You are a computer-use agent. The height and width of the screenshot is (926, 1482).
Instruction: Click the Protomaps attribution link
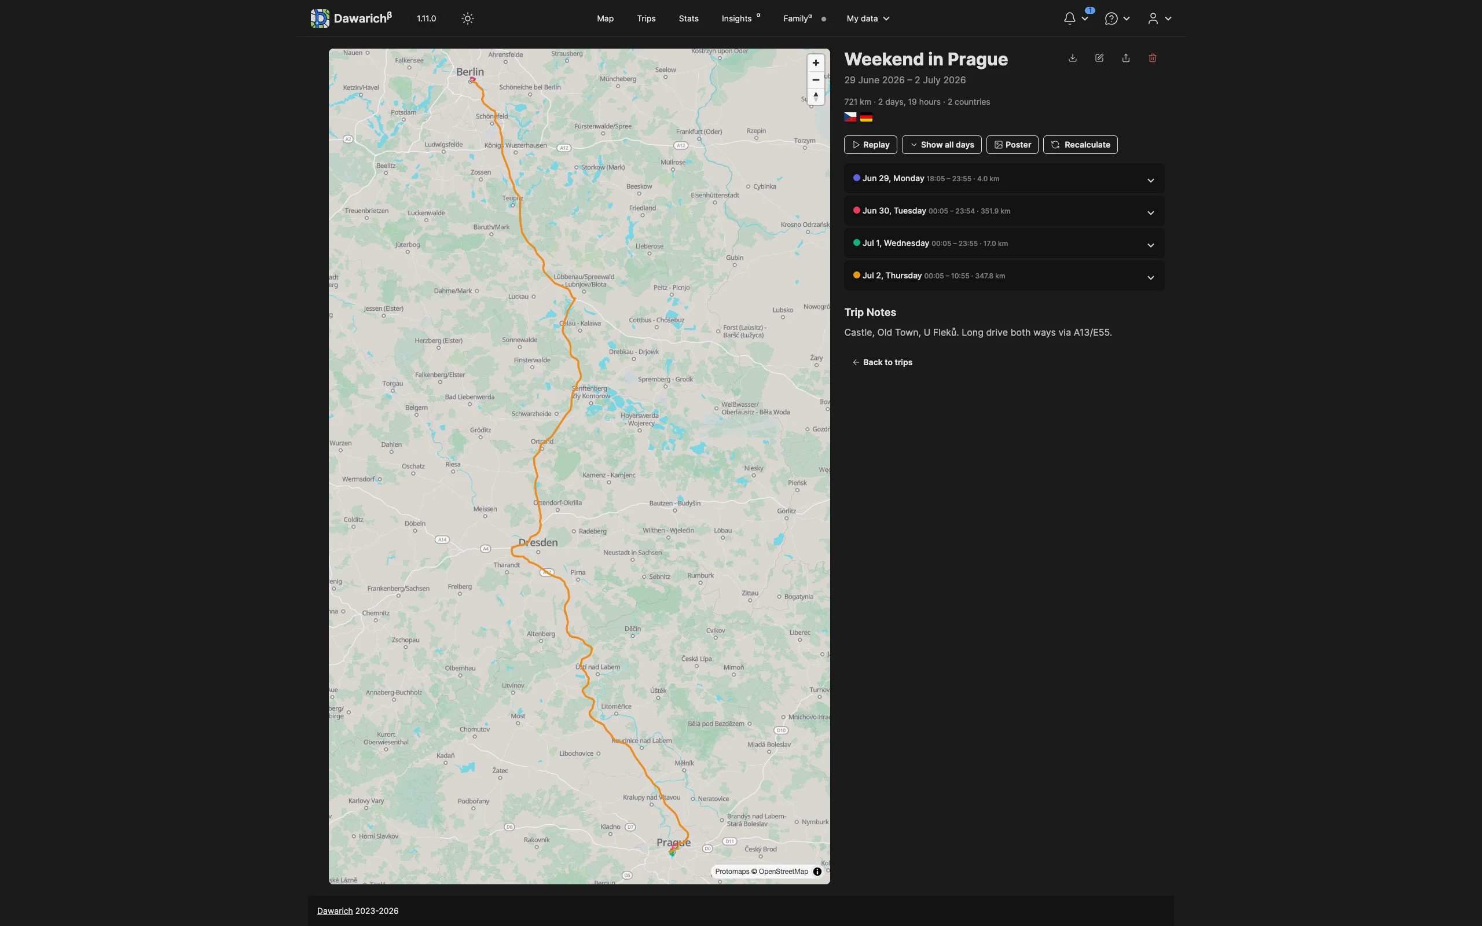[x=732, y=872]
